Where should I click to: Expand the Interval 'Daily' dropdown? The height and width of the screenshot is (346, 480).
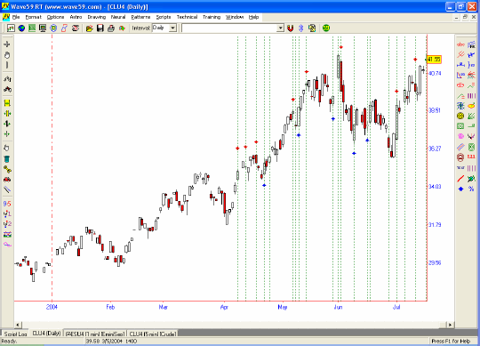(x=173, y=28)
